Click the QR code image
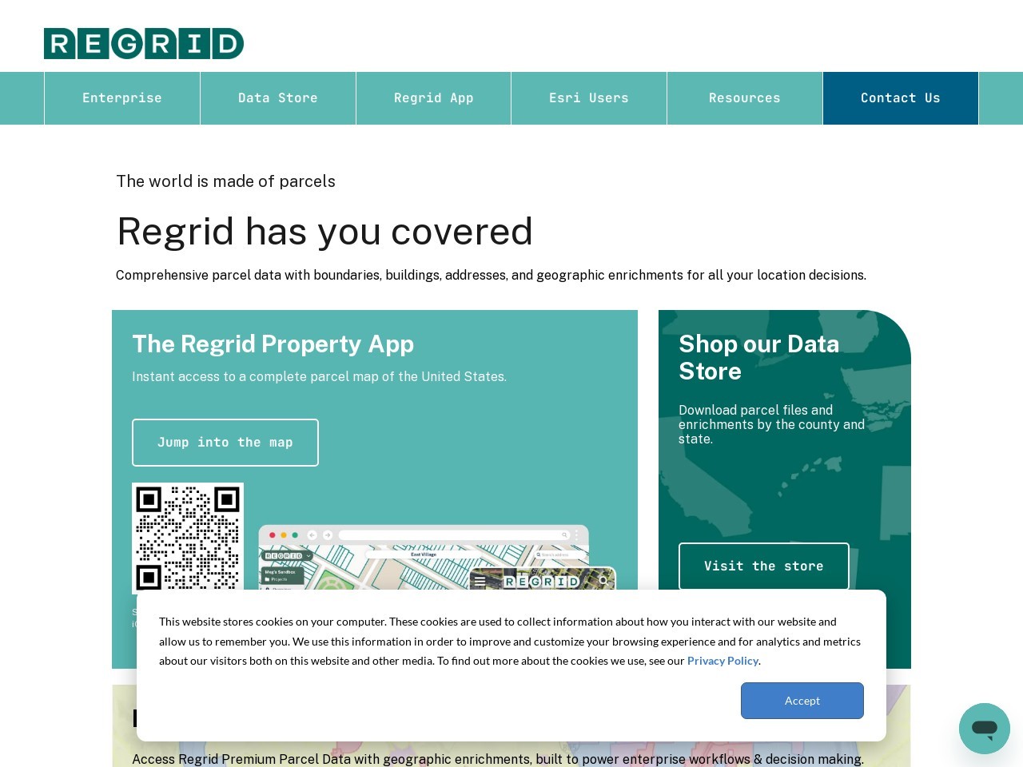Image resolution: width=1023 pixels, height=767 pixels. click(x=188, y=537)
